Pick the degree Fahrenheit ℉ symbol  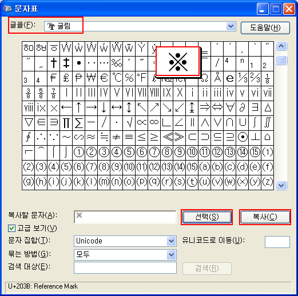pyautogui.click(x=142, y=78)
